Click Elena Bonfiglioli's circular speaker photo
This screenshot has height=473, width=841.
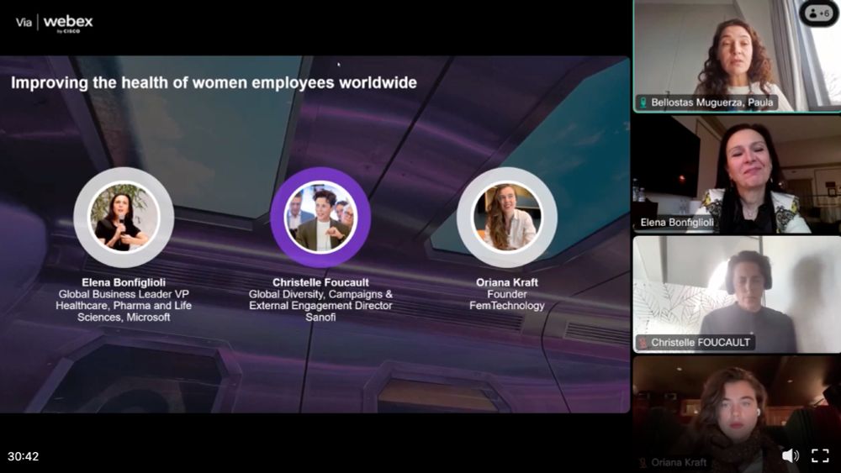pos(124,218)
